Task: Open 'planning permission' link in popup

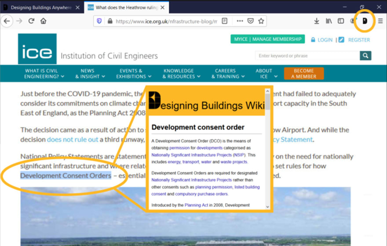Action: [x=214, y=187]
